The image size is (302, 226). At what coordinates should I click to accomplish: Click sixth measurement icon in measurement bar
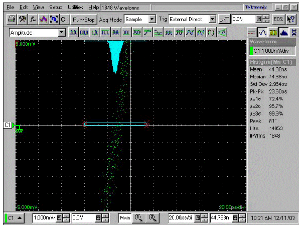point(126,33)
